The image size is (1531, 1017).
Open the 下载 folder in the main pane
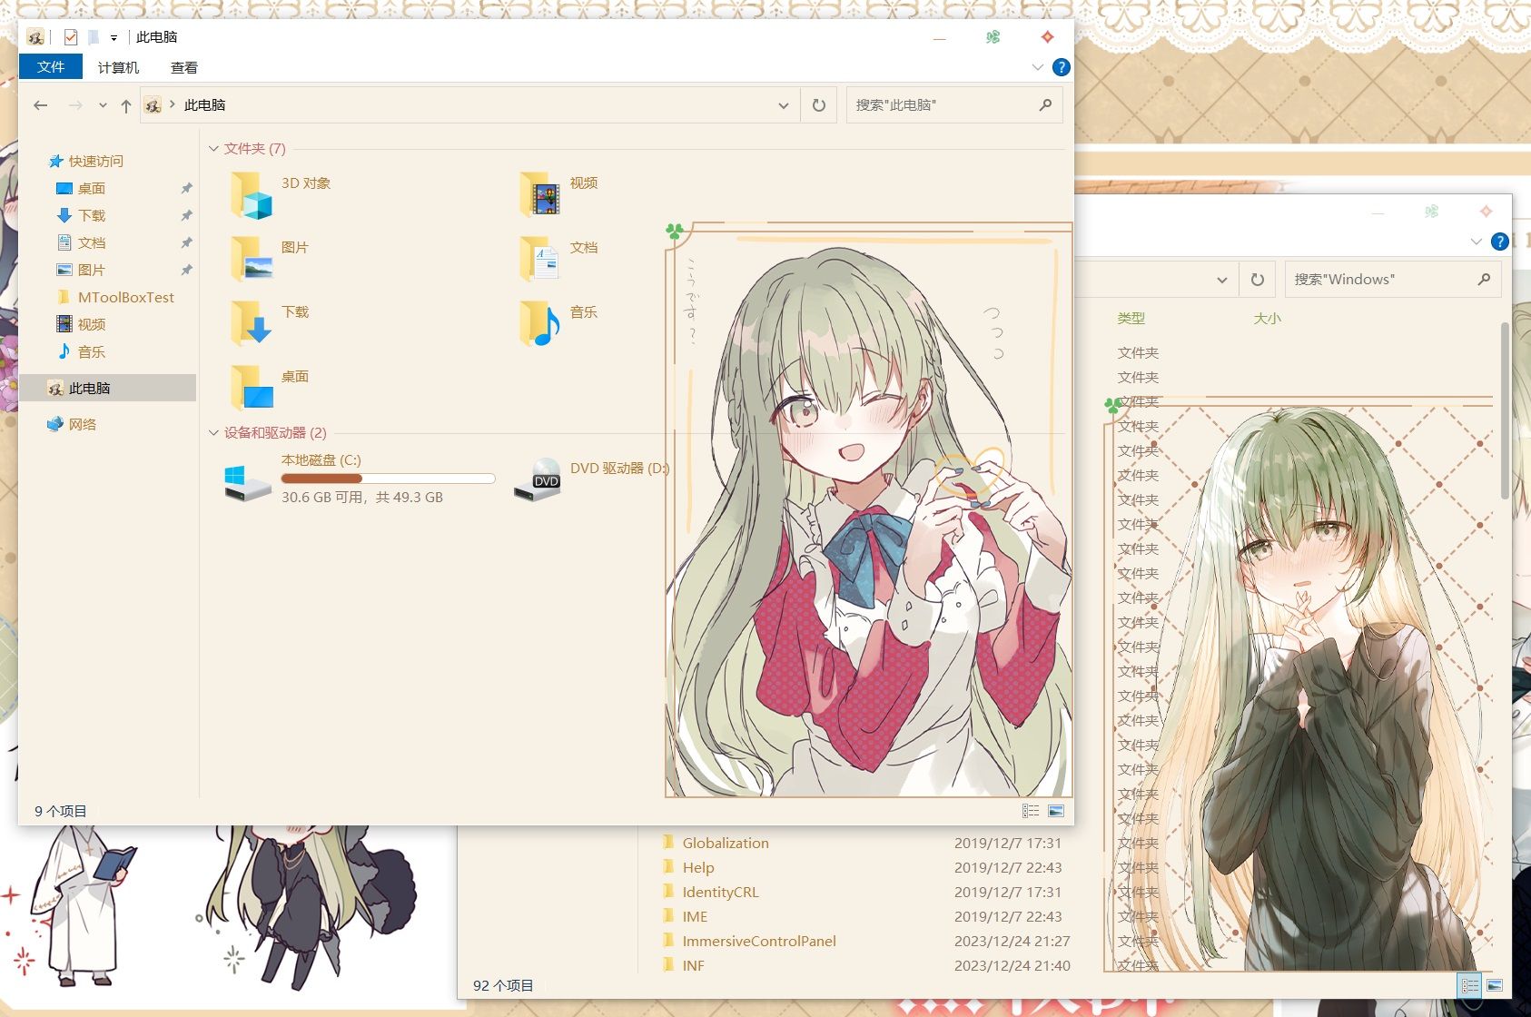click(x=252, y=323)
